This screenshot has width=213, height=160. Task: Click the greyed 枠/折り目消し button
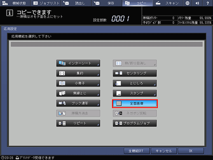pos(135,63)
